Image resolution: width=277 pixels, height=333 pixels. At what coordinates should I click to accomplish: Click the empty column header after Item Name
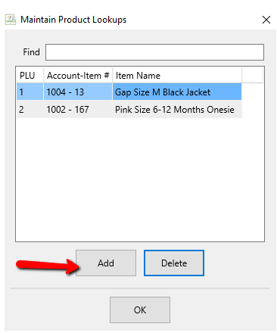coord(252,75)
